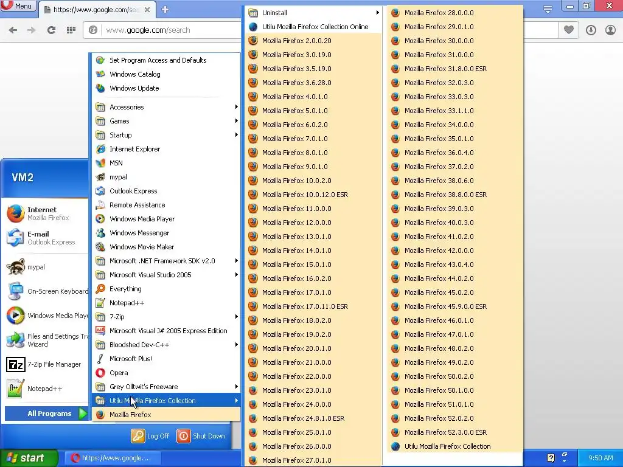Click the Windows start button
This screenshot has width=623, height=467.
pos(29,458)
